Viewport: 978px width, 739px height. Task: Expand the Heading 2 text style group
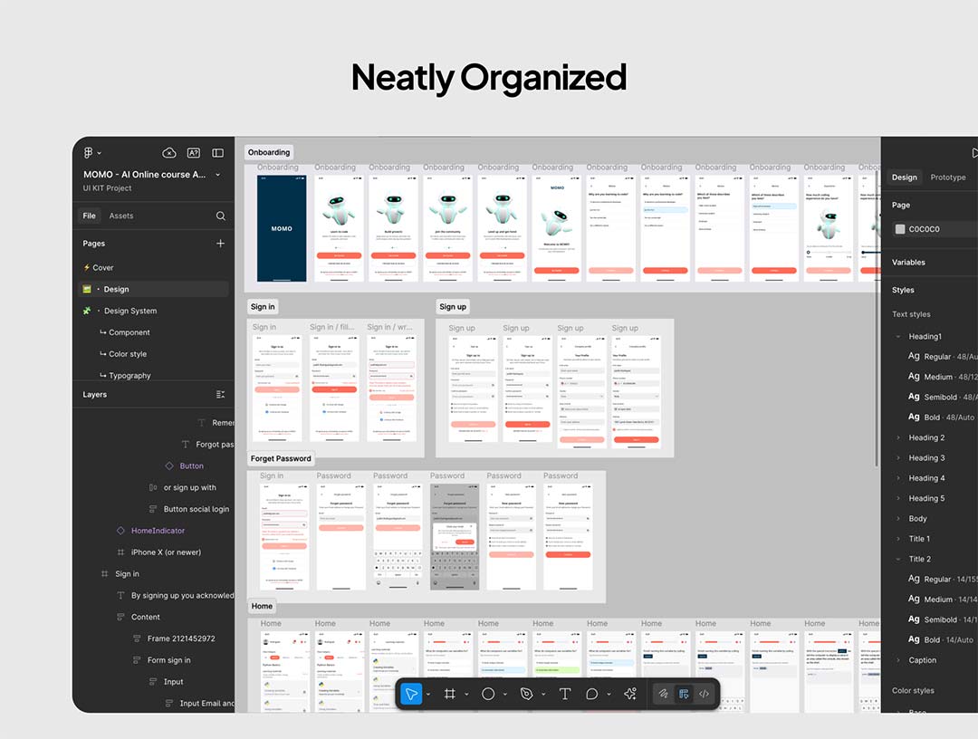899,438
